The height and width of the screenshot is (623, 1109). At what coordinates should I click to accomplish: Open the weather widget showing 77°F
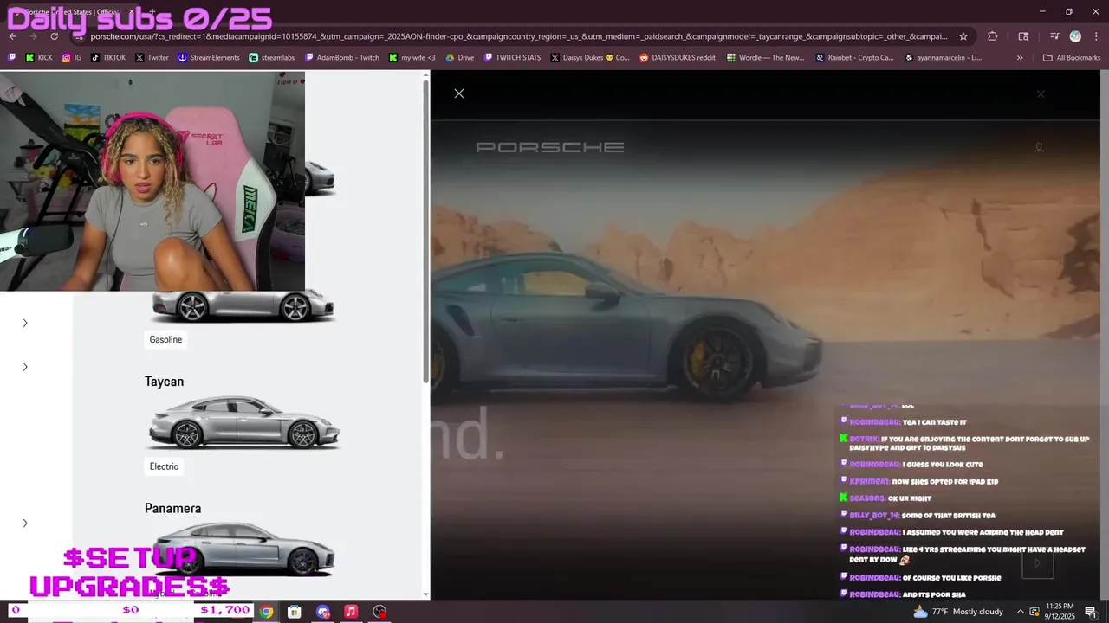[x=958, y=612]
